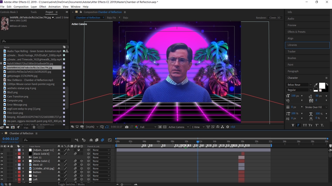Open the magnification ratio dropdown 54,6%
This screenshot has width=332, height=186.
pos(92,127)
